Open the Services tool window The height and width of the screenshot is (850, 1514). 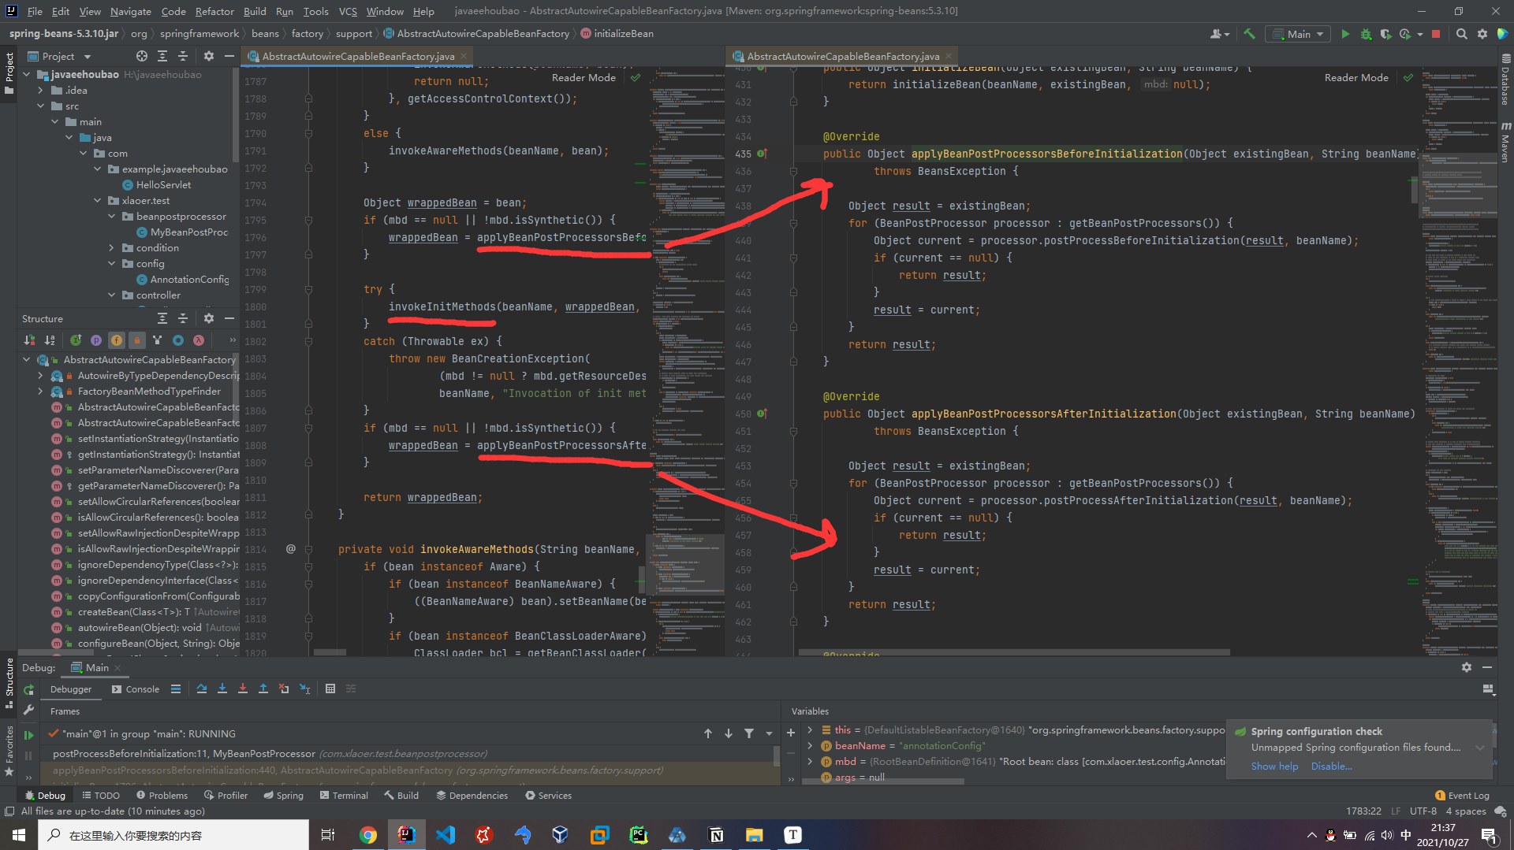[548, 795]
